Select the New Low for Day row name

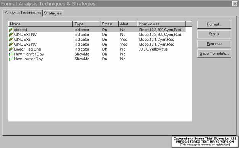pos(28,59)
